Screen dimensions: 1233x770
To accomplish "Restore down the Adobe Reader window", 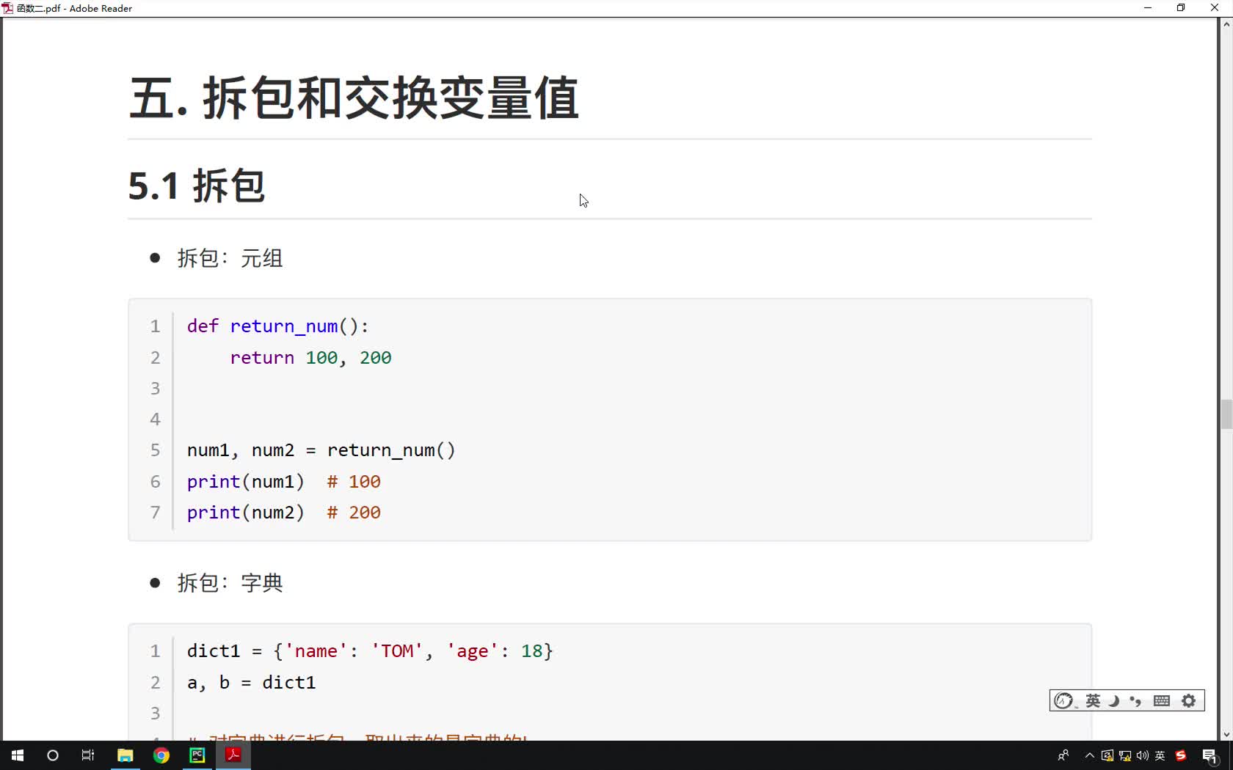I will pyautogui.click(x=1181, y=8).
